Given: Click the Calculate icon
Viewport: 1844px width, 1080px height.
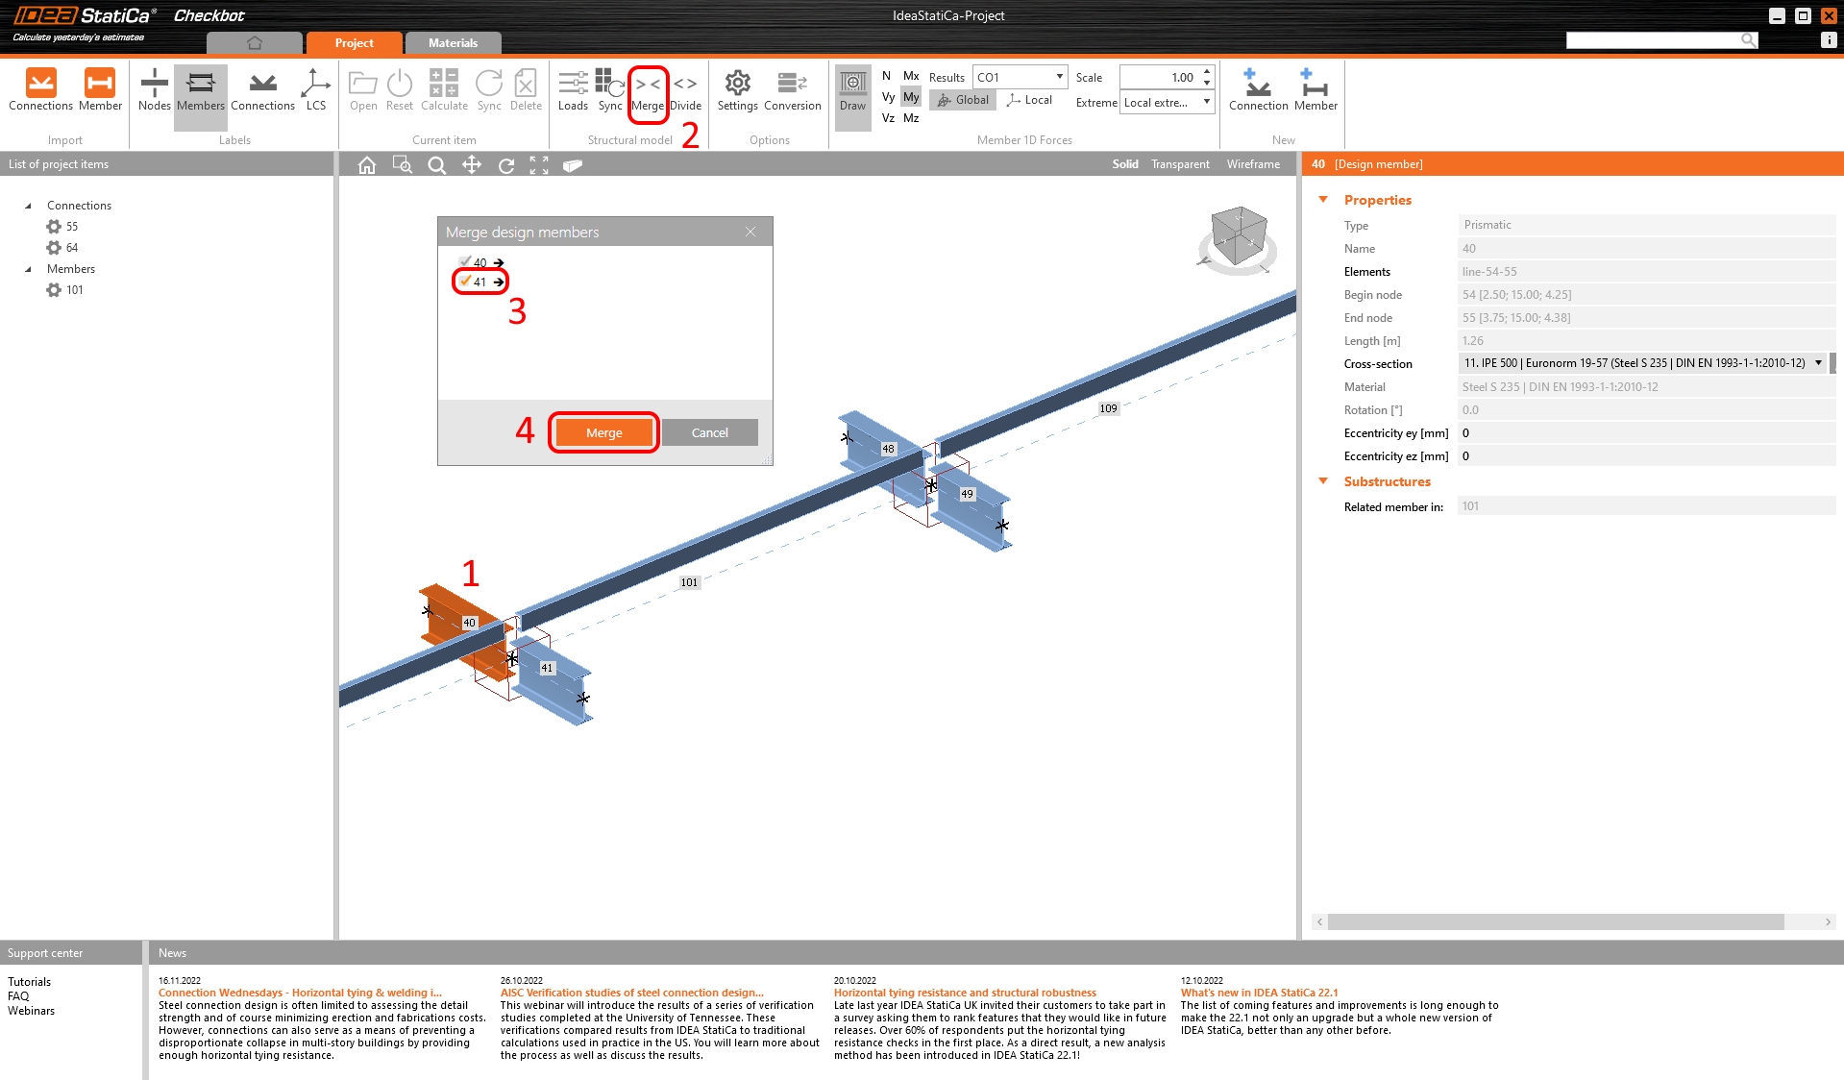Looking at the screenshot, I should coord(444,89).
